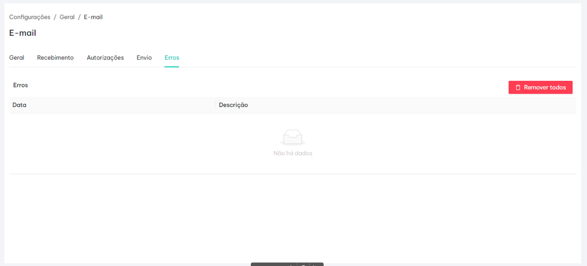The height and width of the screenshot is (266, 587).
Task: Click the Descrição column header
Action: coord(233,105)
